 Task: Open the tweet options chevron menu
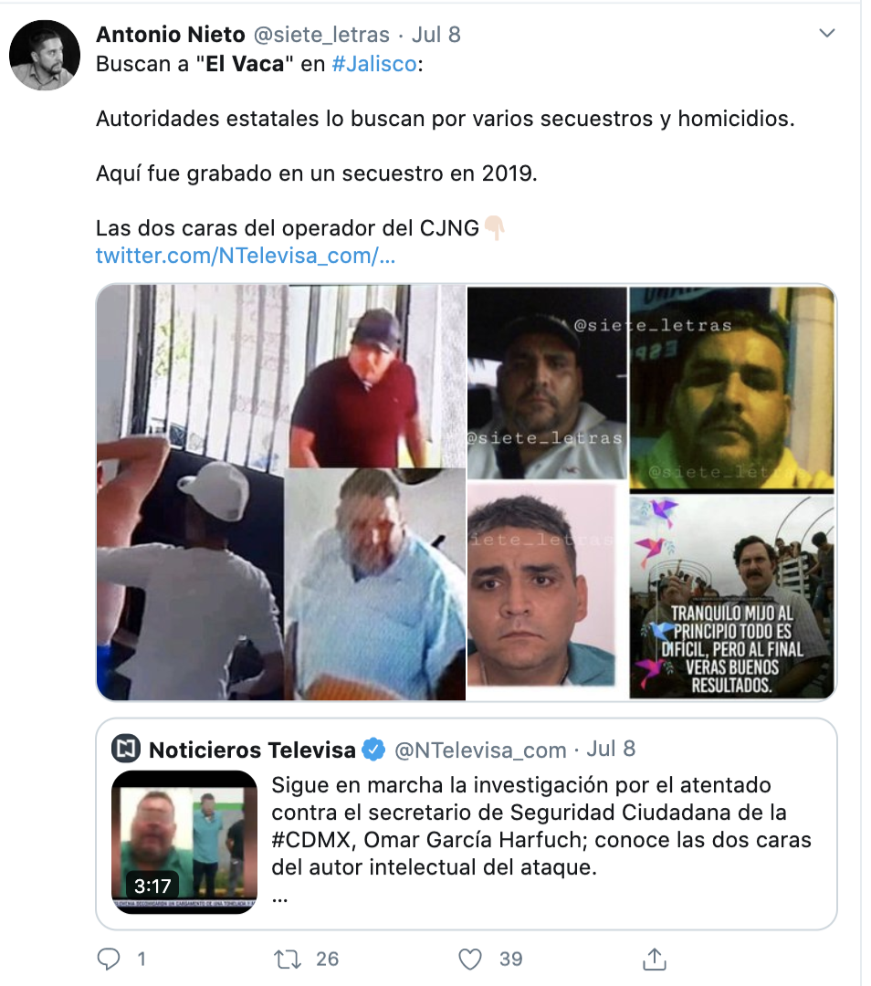827,33
